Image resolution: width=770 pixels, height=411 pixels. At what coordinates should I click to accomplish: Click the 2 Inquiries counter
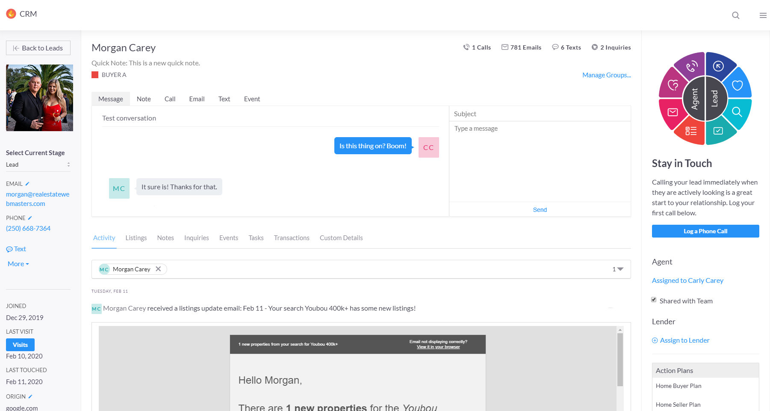[611, 47]
